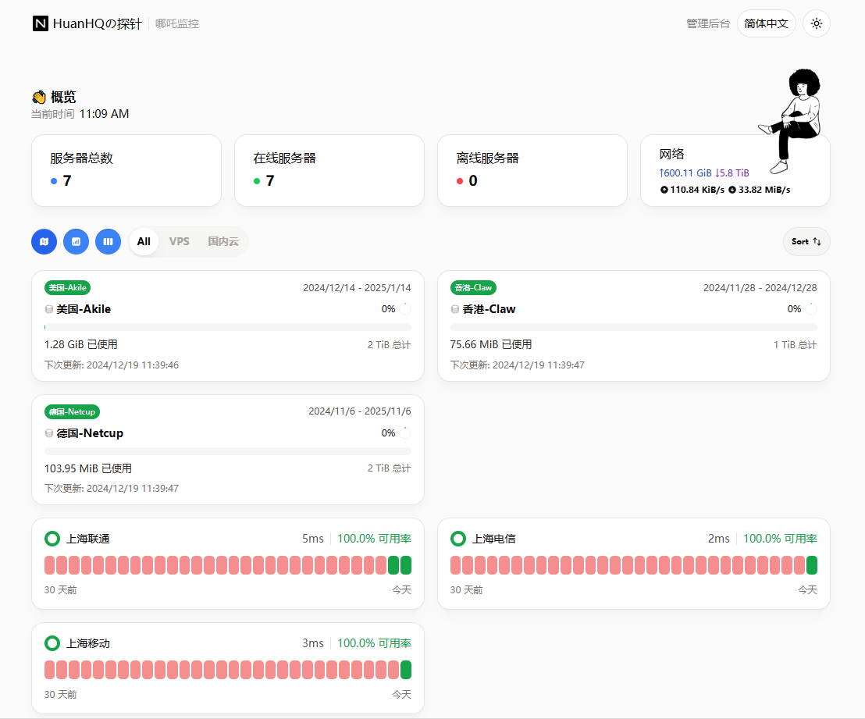
Task: Select the 国内云 tab
Action: coord(222,241)
